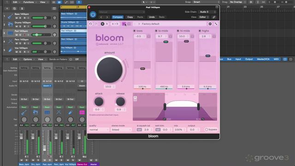
Task: Click the bloom amount knob
Action: click(110, 70)
